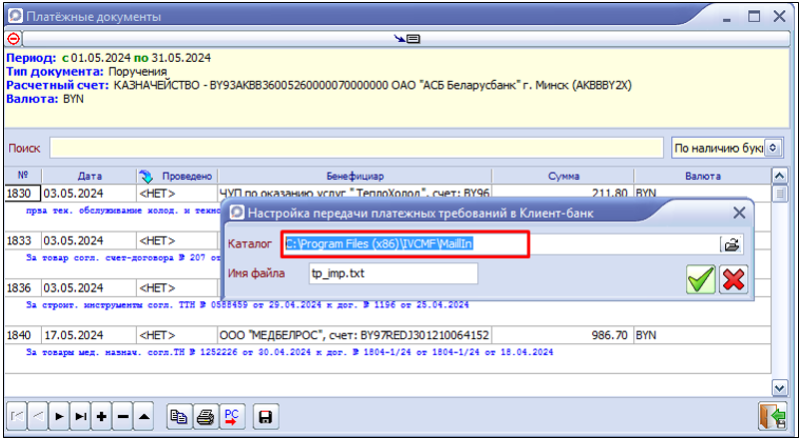Click the copy document icon
Viewport: 801px width, 440px height.
180,415
